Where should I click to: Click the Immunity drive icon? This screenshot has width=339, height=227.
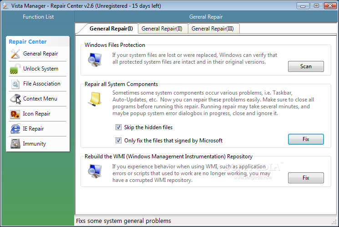coord(15,144)
